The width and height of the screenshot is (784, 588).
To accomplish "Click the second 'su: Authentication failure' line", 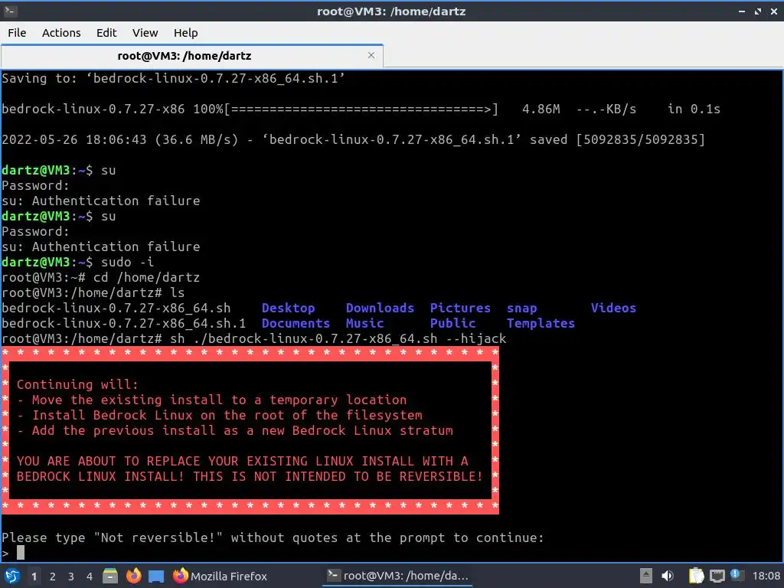I will tap(100, 247).
